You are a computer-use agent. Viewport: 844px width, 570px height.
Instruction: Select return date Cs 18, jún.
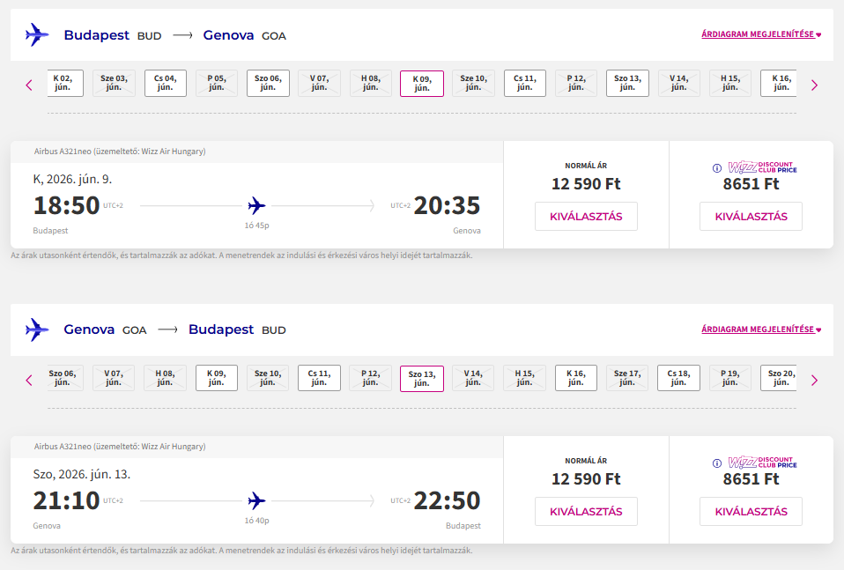(678, 378)
